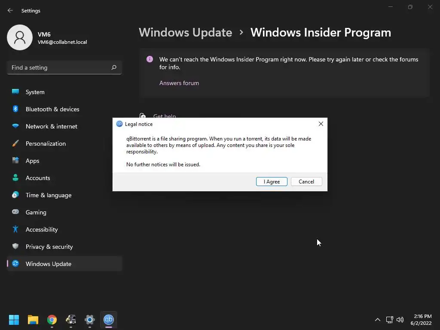
Task: Minimize the Settings window
Action: [x=390, y=7]
